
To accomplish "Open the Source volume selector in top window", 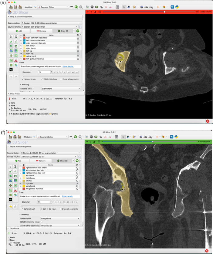I will 49,27.
